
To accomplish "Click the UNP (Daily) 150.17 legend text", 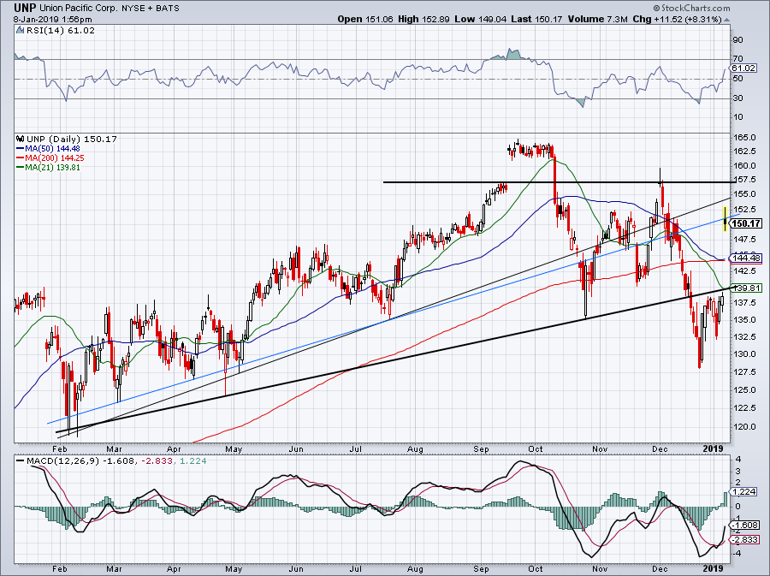I will click(72, 139).
